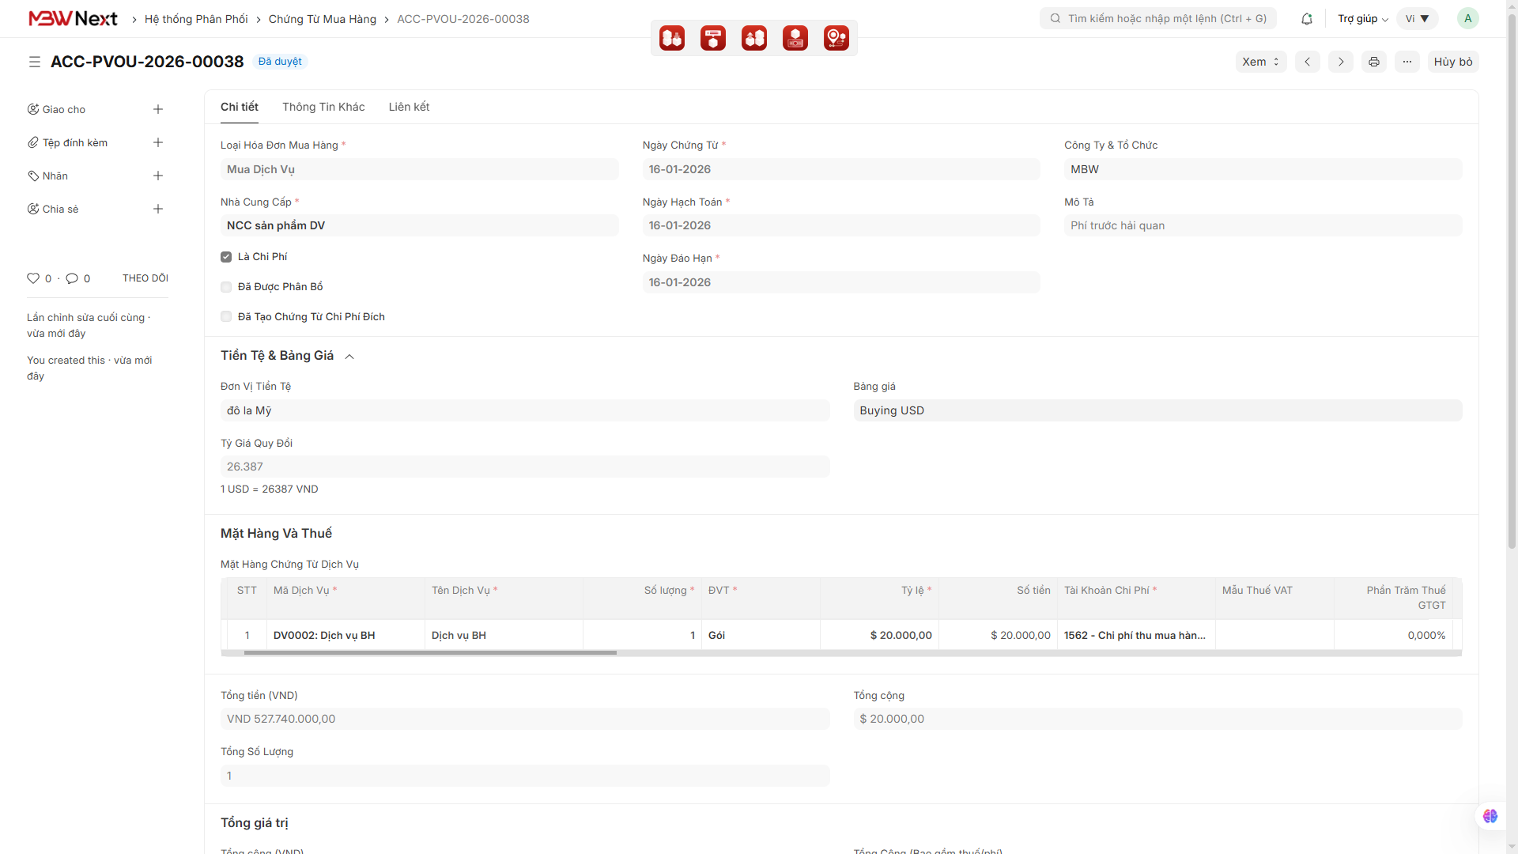Screen dimensions: 1518x854
Task: Click the print icon button
Action: coord(1374,62)
